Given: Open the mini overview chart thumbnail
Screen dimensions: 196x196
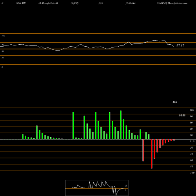Looking at the screenshot, I should point(97,188).
